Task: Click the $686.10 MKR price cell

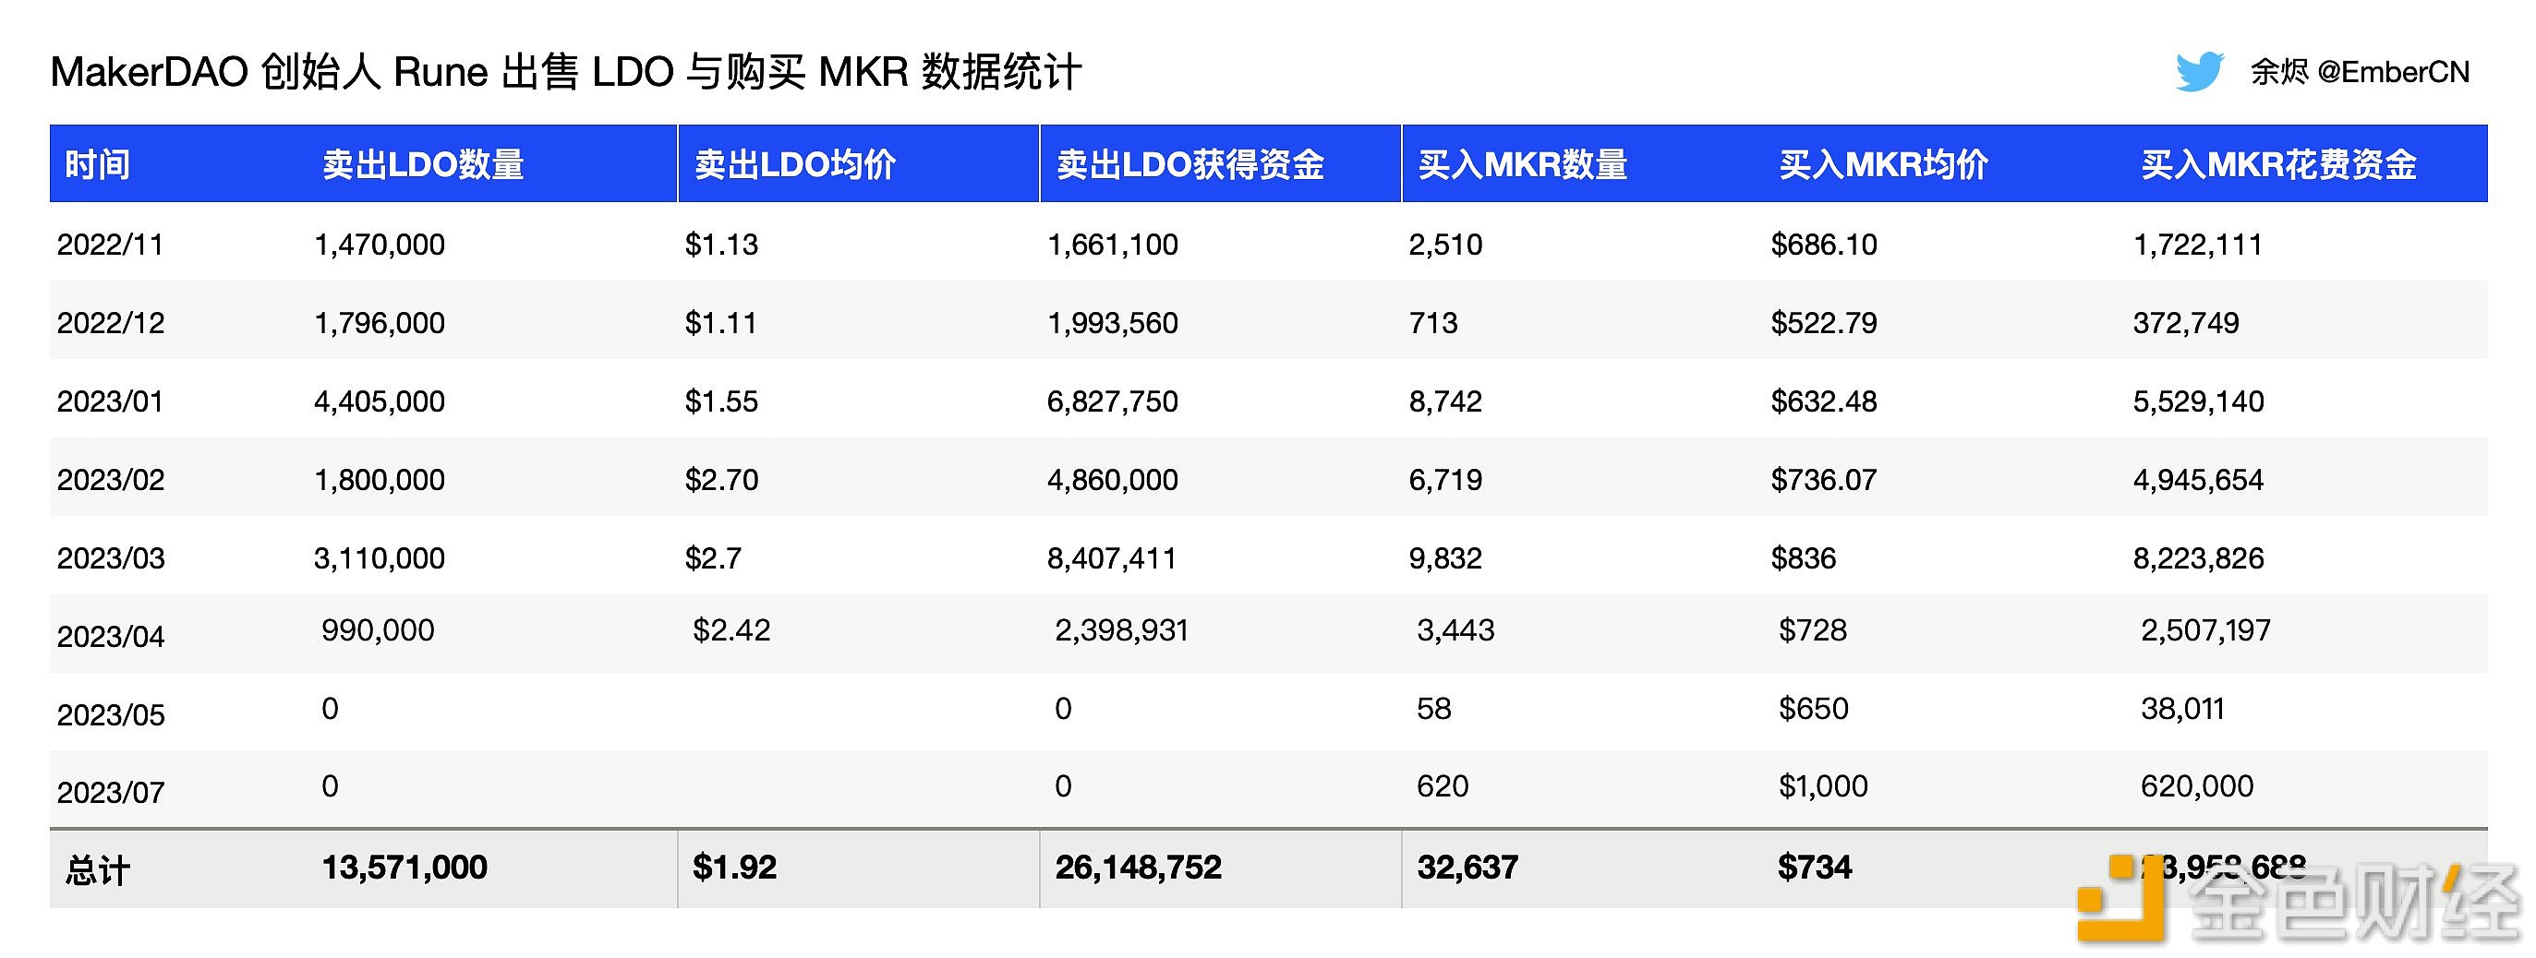Action: point(1824,244)
